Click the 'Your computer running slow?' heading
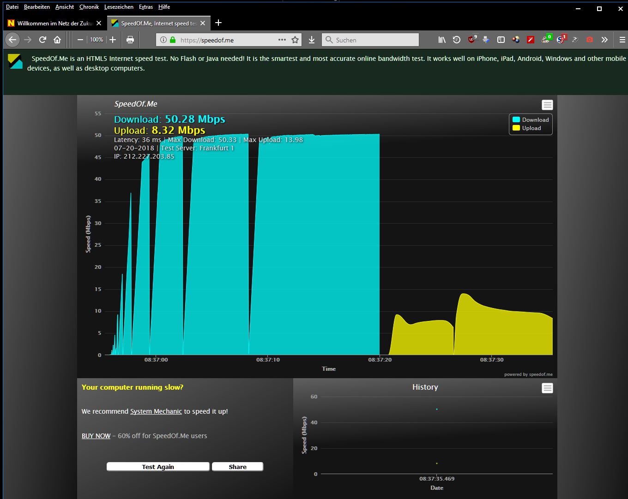Viewport: 628px width, 499px height. click(133, 387)
